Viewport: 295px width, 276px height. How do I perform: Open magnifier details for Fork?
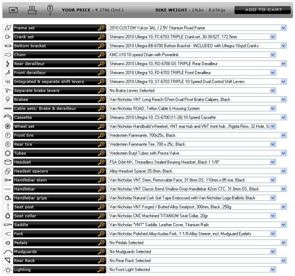click(x=101, y=234)
